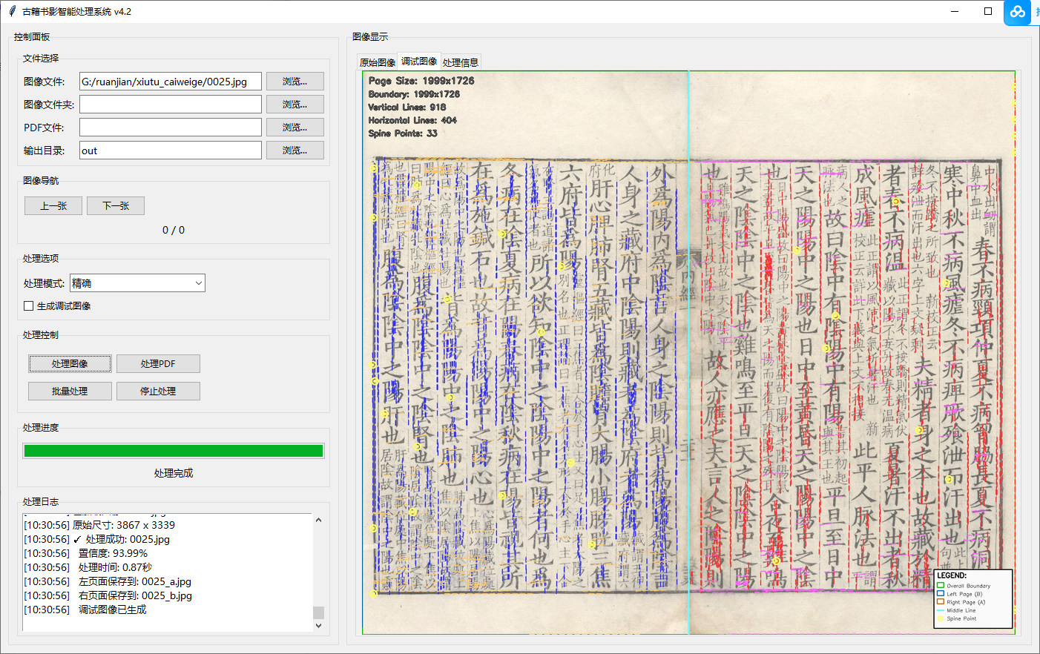Stop processing via 停止处理 button
1040x654 pixels.
tap(158, 391)
